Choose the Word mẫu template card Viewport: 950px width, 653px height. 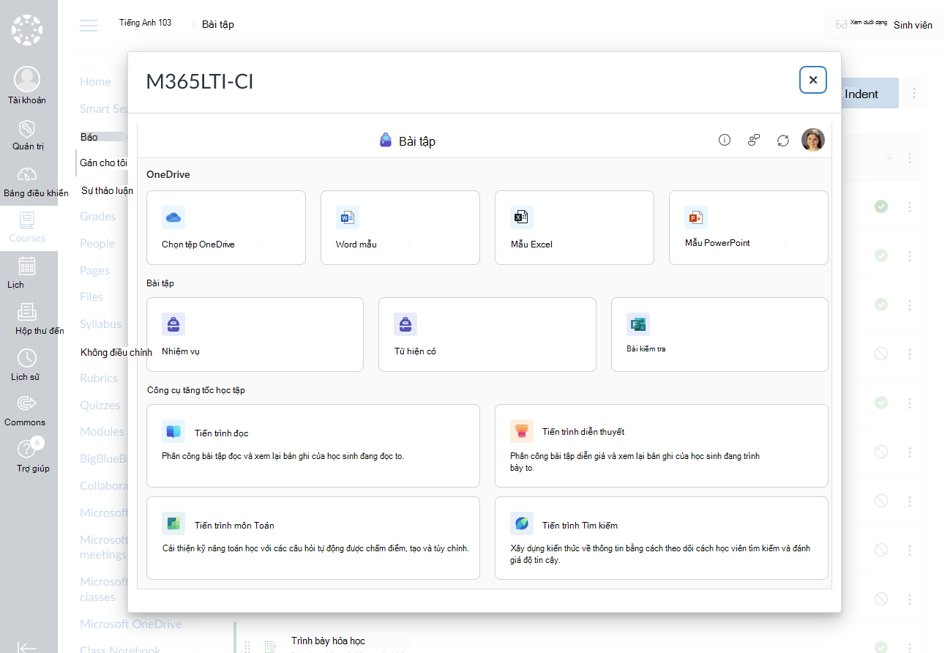(x=400, y=228)
